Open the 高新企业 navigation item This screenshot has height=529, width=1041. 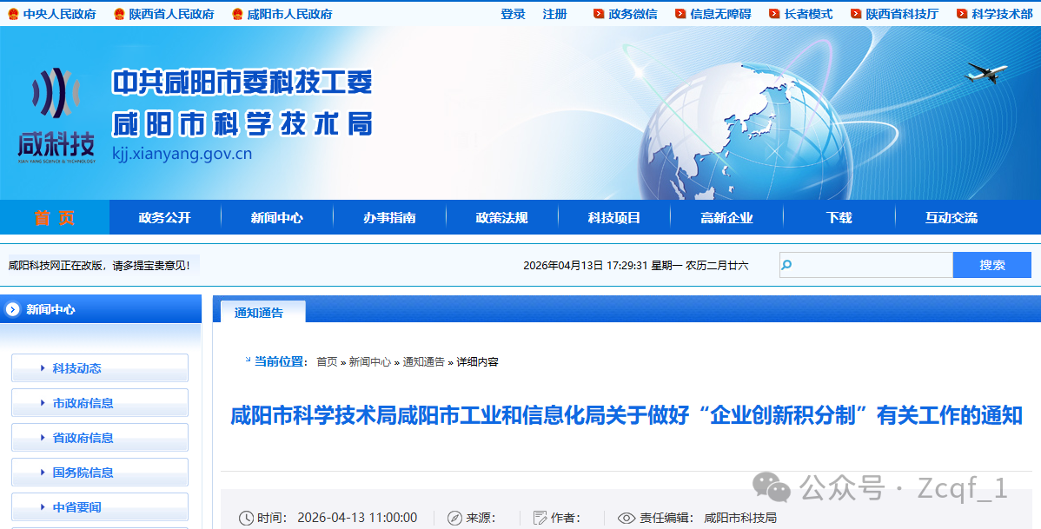pyautogui.click(x=726, y=218)
